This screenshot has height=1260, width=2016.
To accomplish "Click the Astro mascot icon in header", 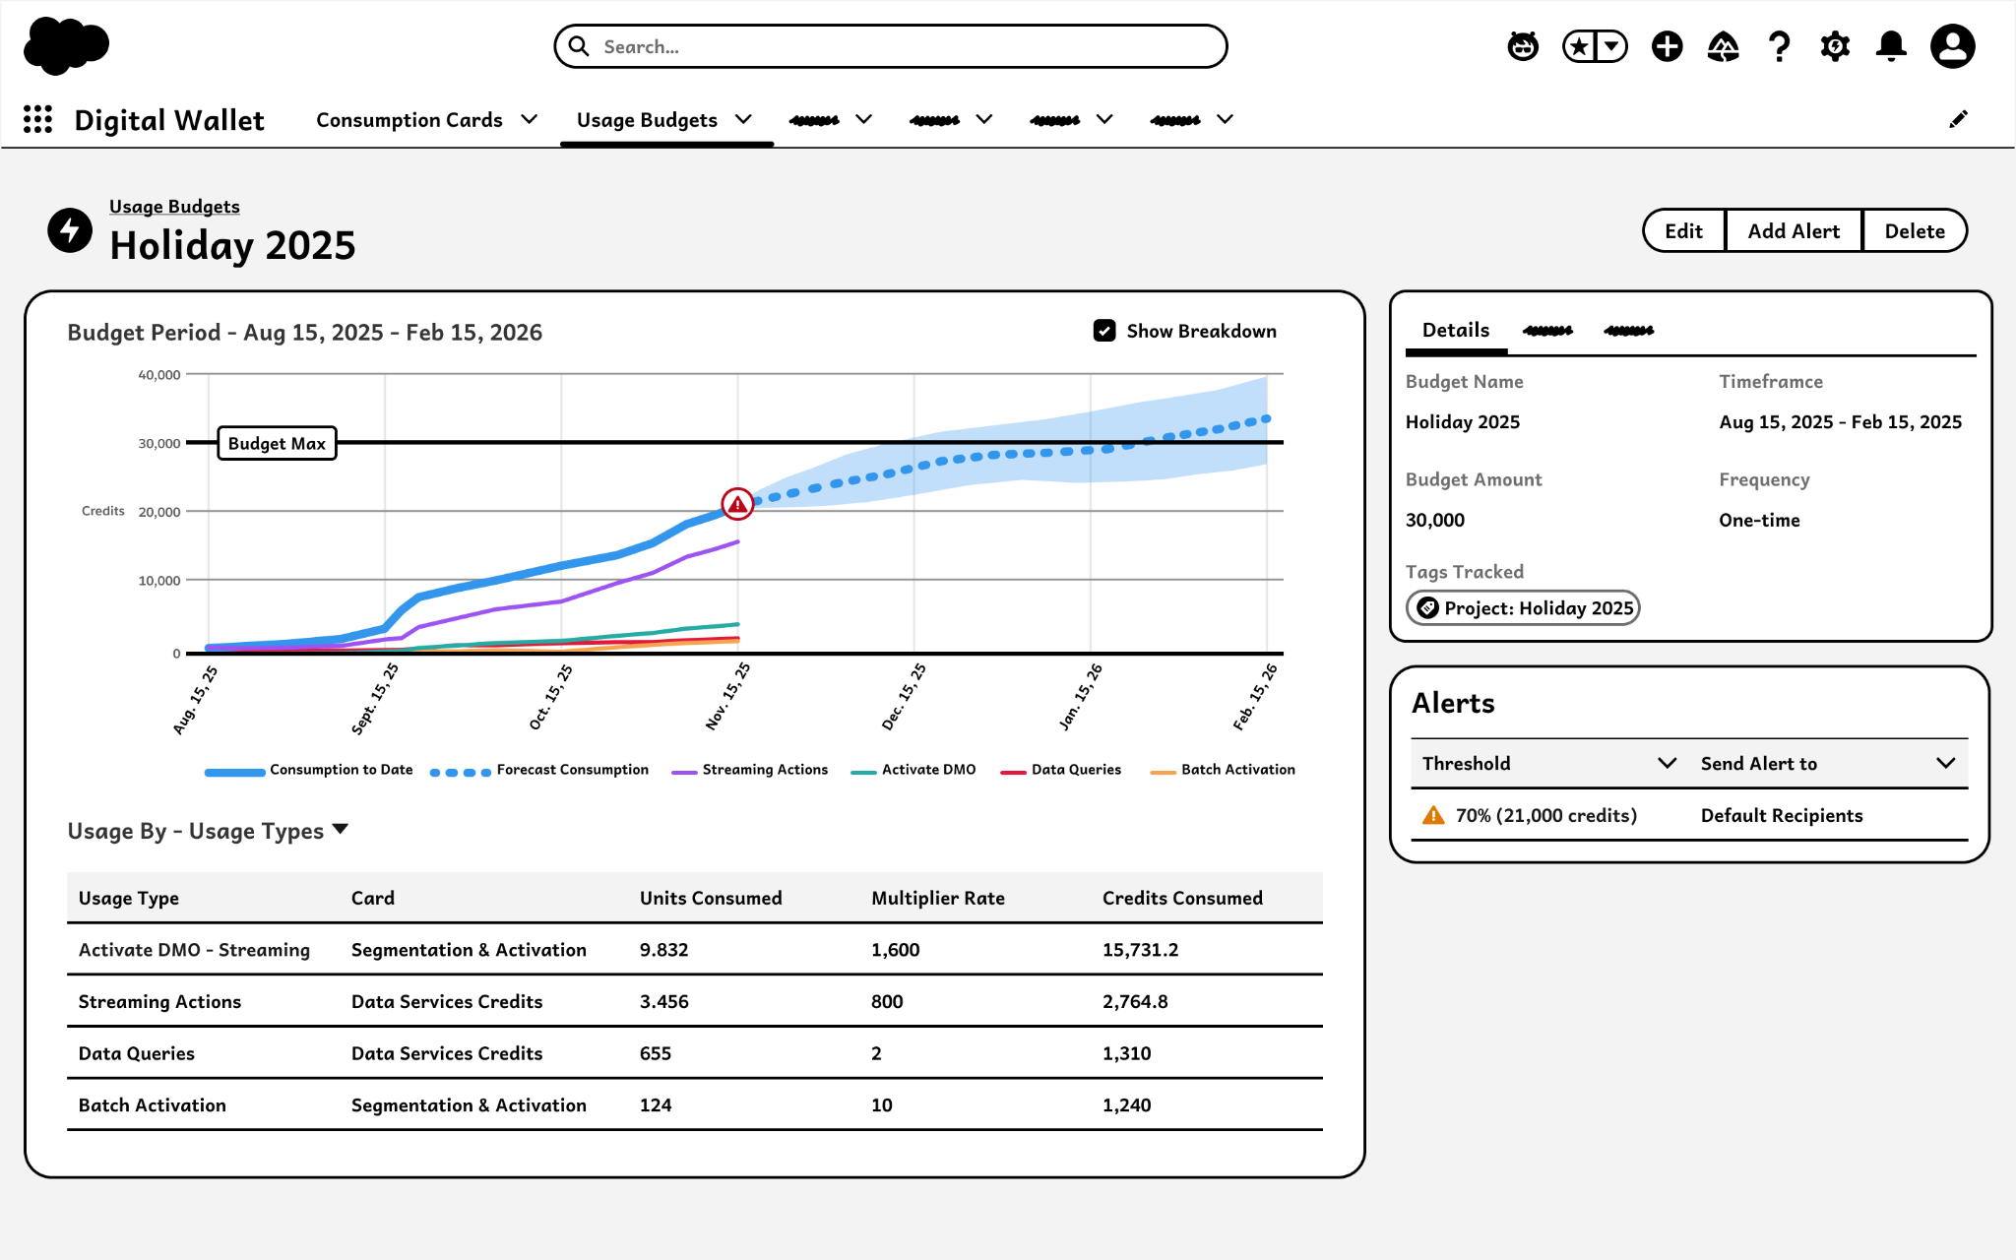I will pyautogui.click(x=1523, y=46).
